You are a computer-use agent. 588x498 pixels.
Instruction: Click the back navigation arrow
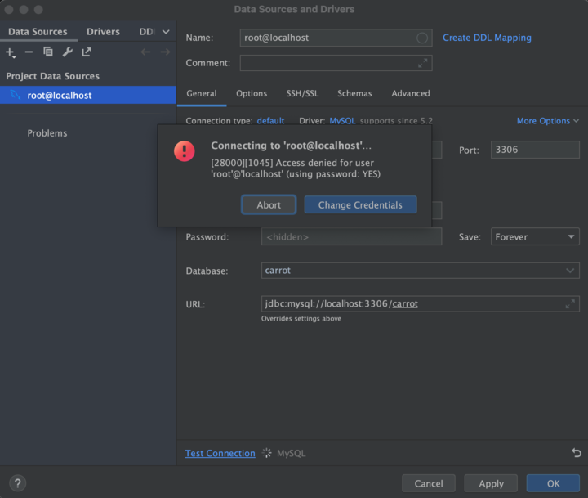(x=145, y=52)
